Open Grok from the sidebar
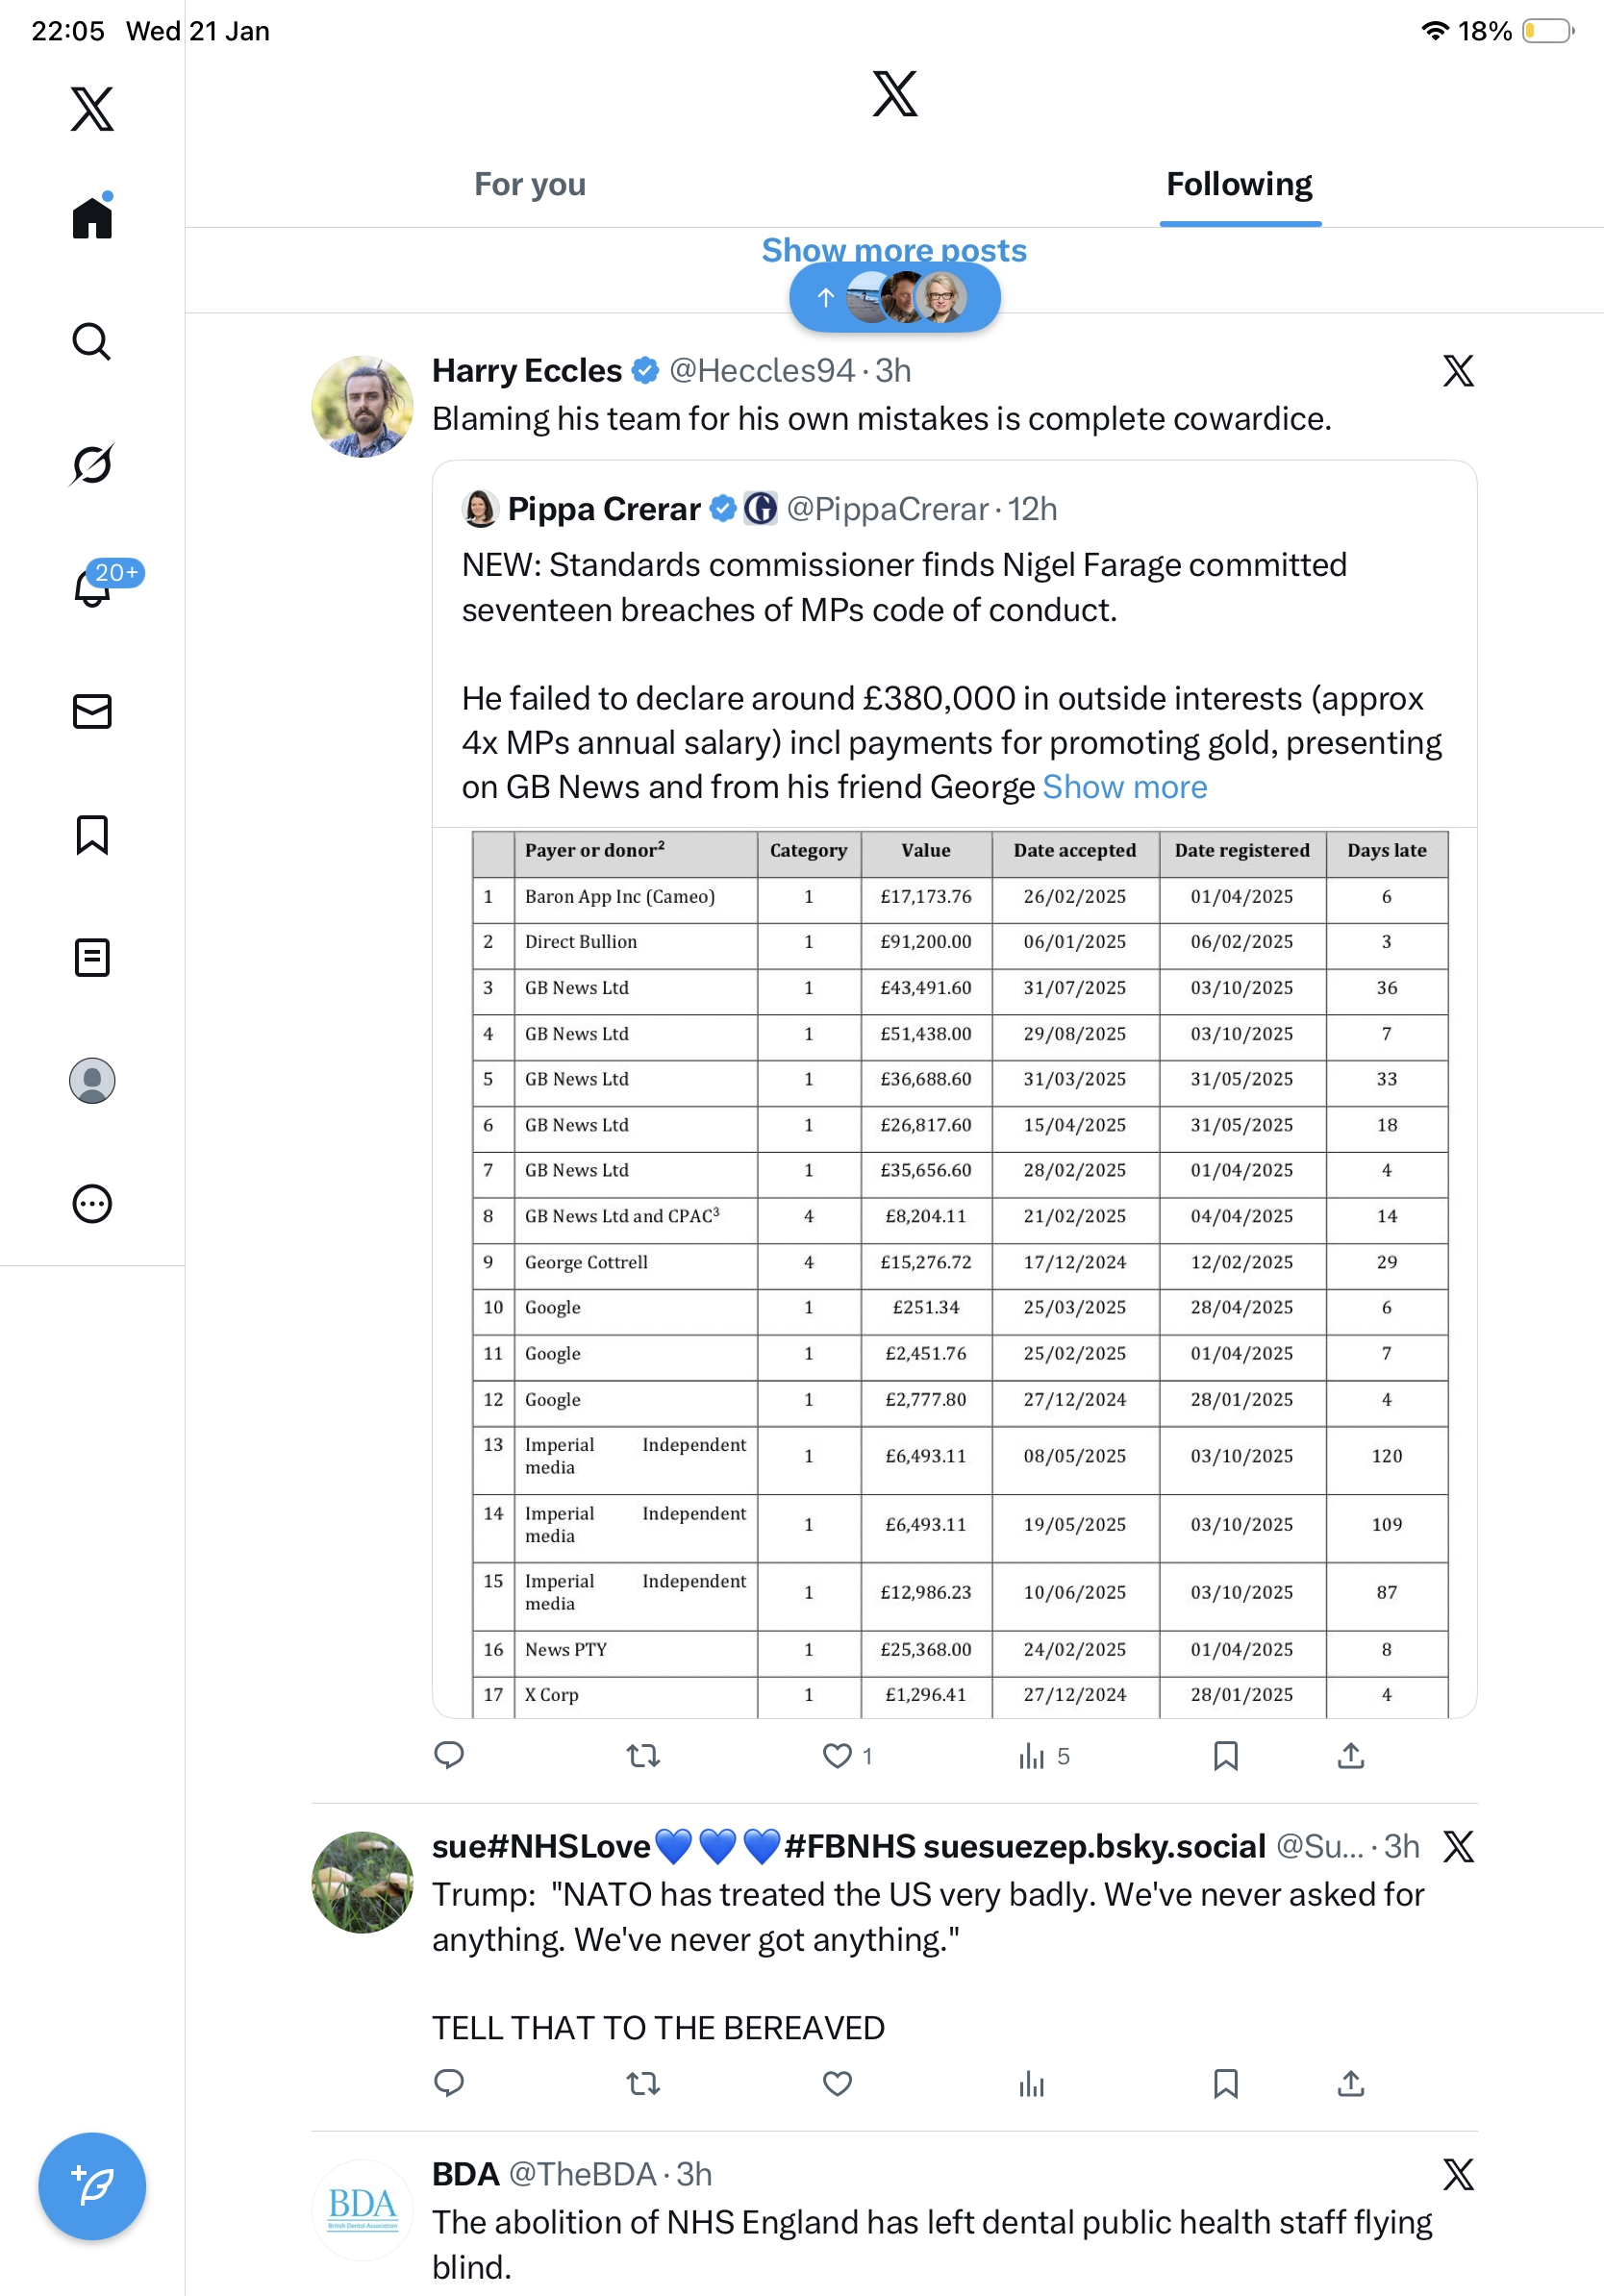 91,465
